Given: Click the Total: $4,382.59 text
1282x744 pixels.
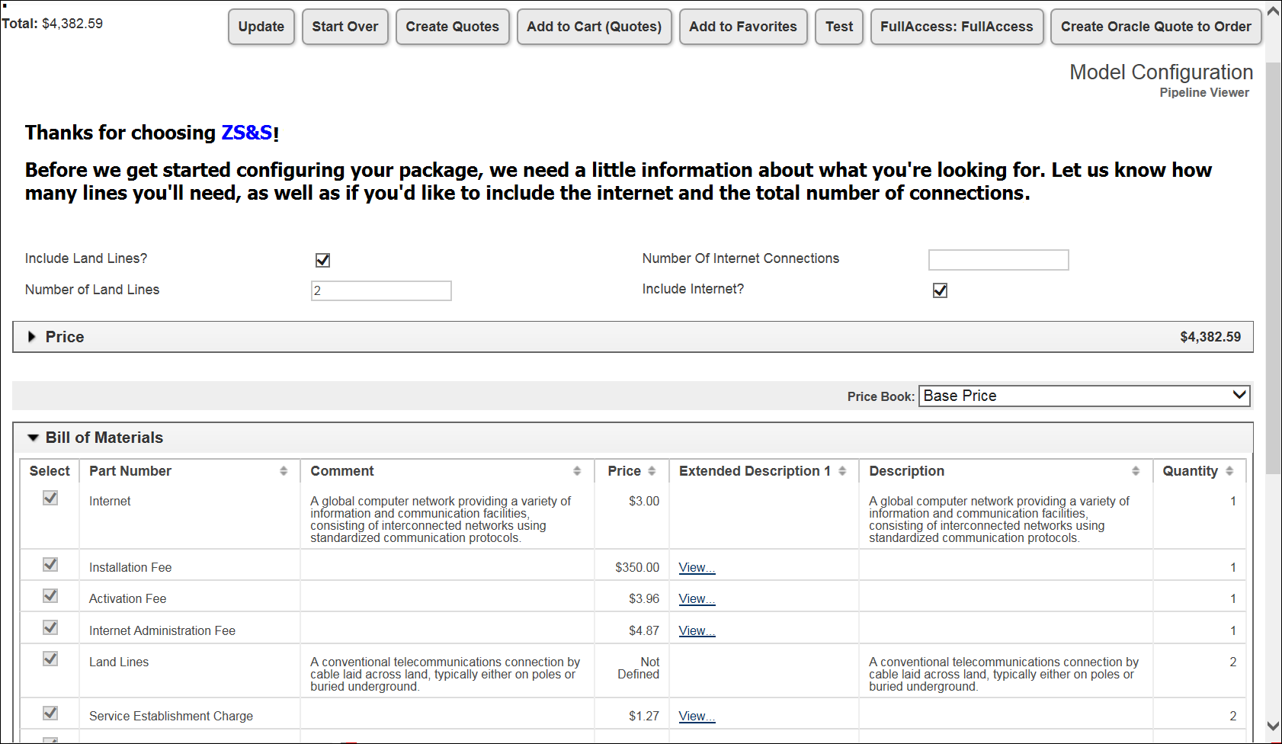Looking at the screenshot, I should [52, 24].
